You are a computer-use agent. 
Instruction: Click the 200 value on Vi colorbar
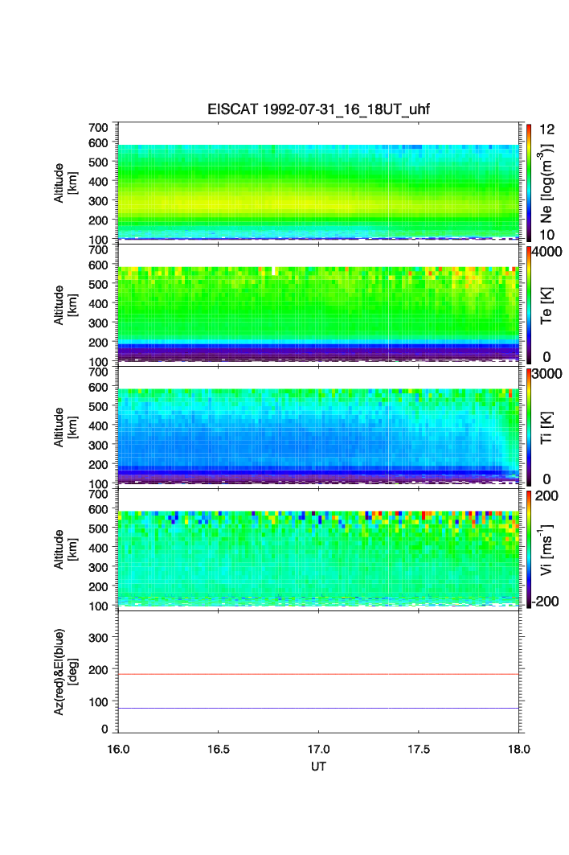[x=546, y=496]
